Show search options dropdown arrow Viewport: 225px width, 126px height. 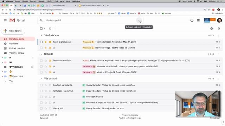click(x=139, y=20)
